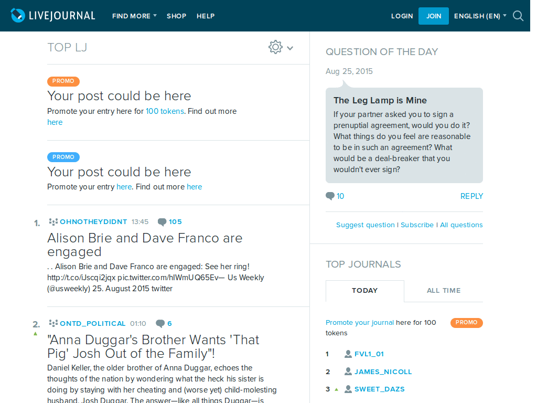This screenshot has width=537, height=403.
Task: Subscribe to Question of the Day
Action: (417, 225)
